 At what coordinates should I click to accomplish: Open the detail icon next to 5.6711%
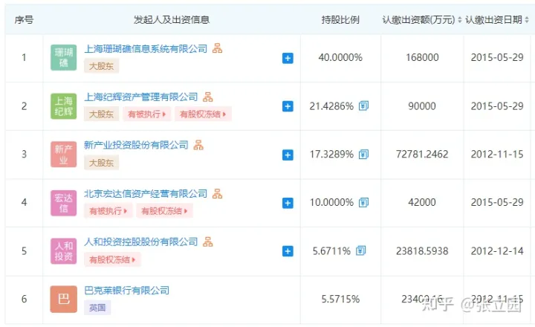(x=361, y=251)
